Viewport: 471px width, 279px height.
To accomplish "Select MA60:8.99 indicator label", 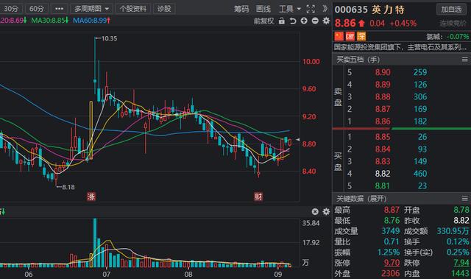I will click(91, 21).
